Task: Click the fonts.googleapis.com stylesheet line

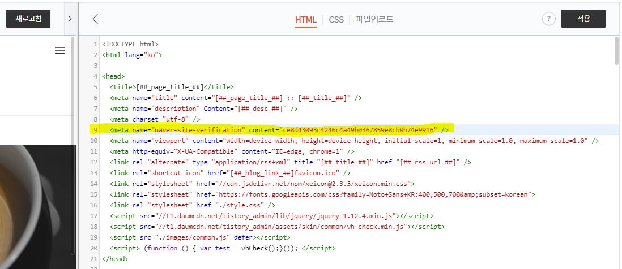Action: 322,194
